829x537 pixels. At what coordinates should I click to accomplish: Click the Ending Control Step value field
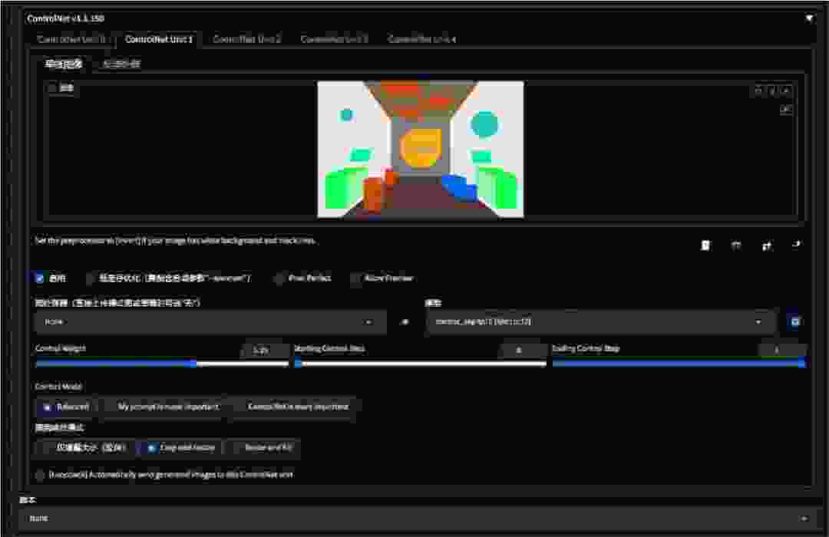pos(782,350)
